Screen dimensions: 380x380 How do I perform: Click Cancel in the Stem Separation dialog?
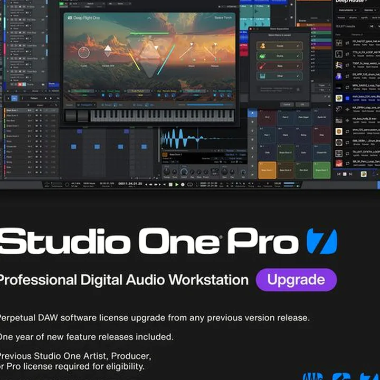pyautogui.click(x=287, y=104)
